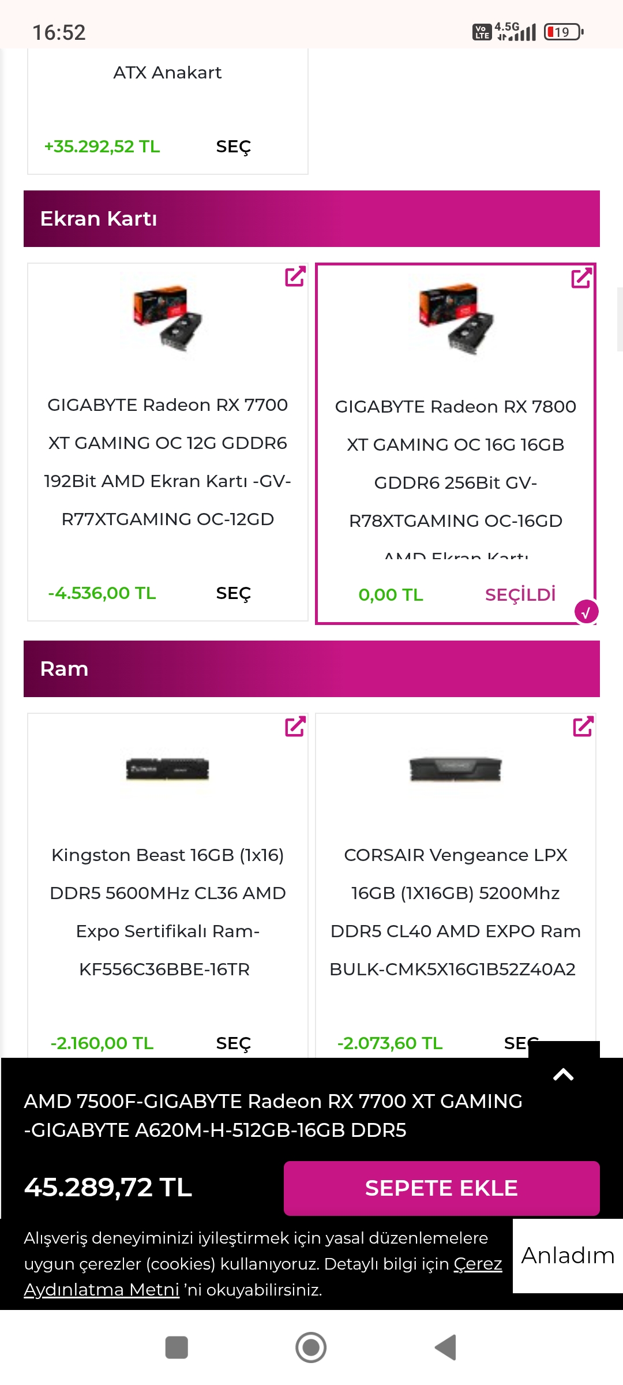Click the Corsair Vengeance LPX RAM thumbnail
Screen dimensions: 623x1385
point(455,769)
